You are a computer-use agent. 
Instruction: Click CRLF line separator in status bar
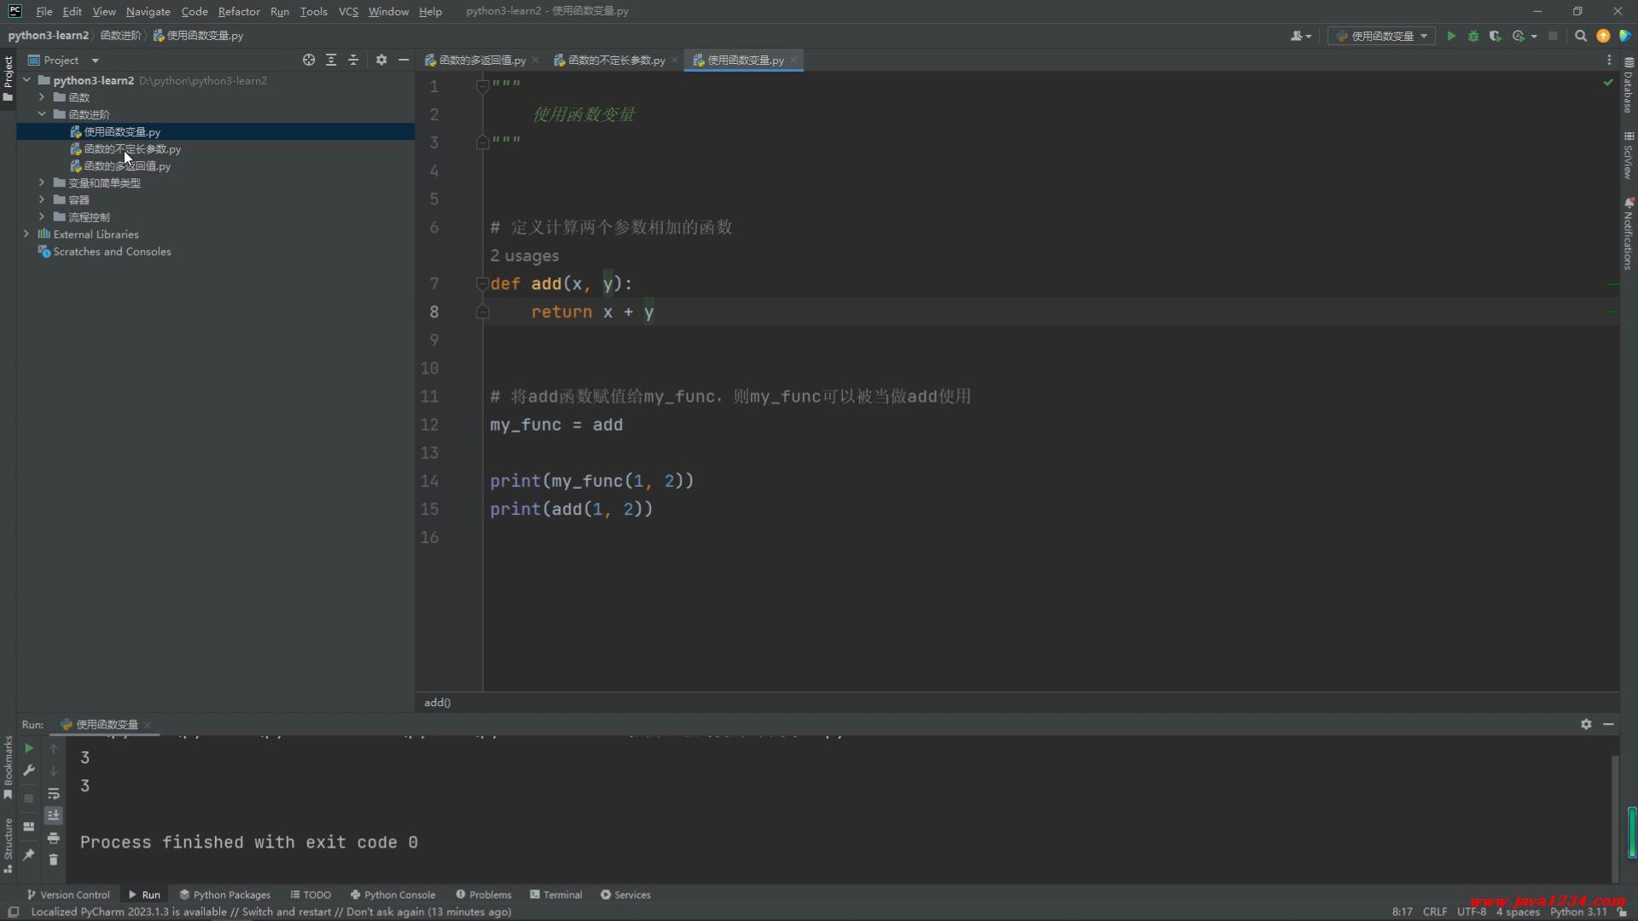tap(1434, 912)
